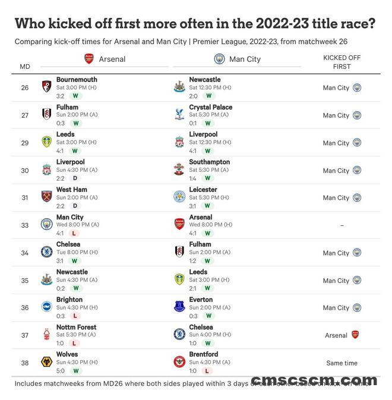
Task: Click the Everton club crest
Action: point(179,307)
